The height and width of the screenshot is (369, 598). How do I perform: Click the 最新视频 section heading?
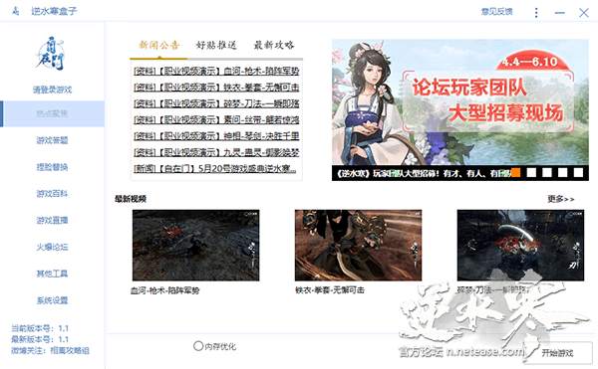[131, 199]
